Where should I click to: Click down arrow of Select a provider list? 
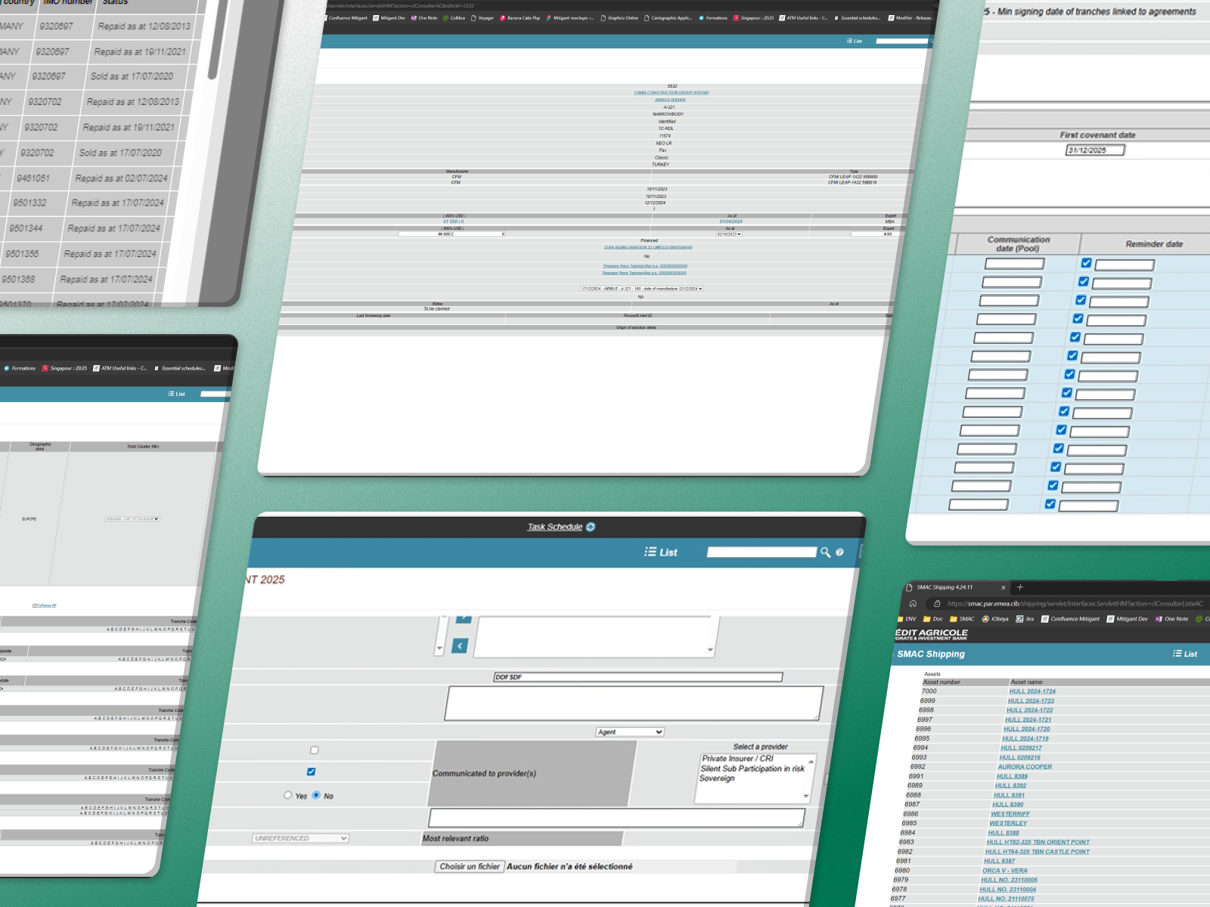(806, 796)
